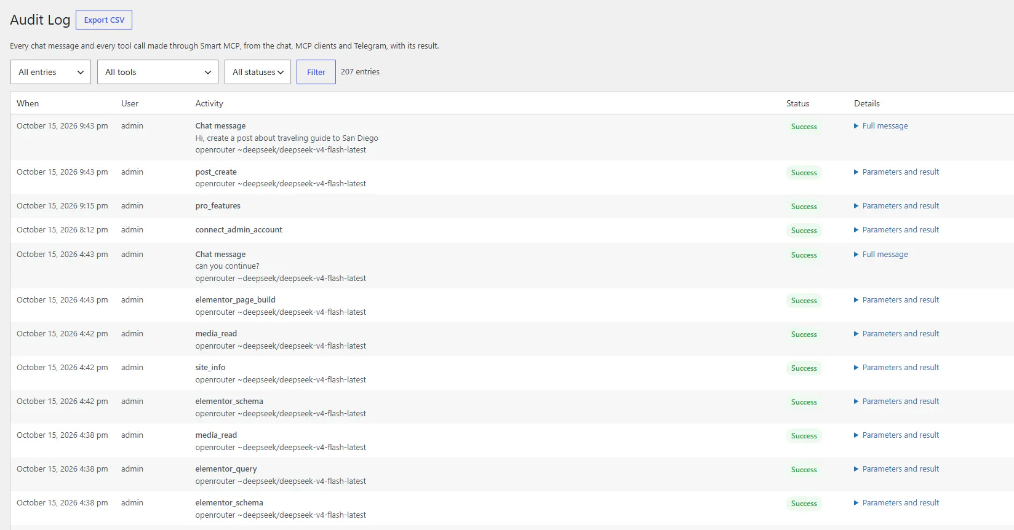Expand Parameters and result for post_create

pyautogui.click(x=896, y=172)
